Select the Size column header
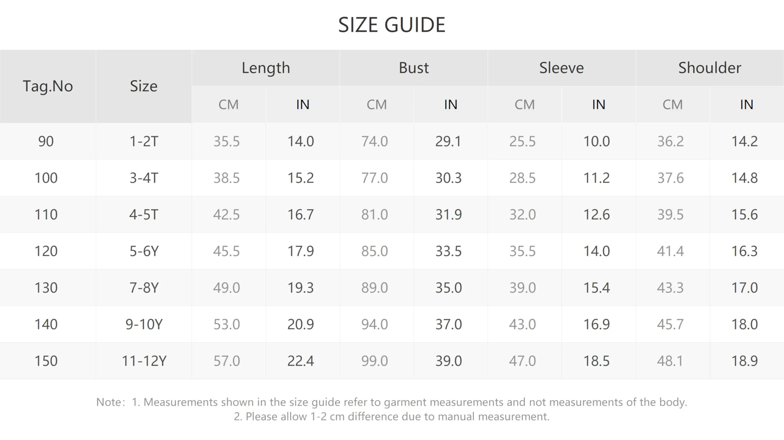Screen dimensions: 784x440 click(x=144, y=86)
